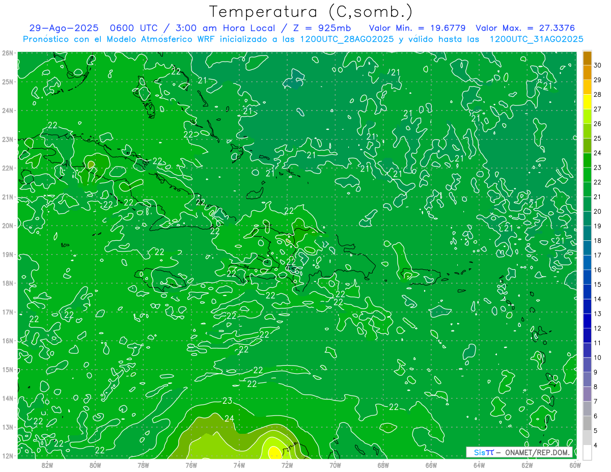This screenshot has height=472, width=611.
Task: Click the "18" value on the color bar legend
Action: pyautogui.click(x=598, y=240)
